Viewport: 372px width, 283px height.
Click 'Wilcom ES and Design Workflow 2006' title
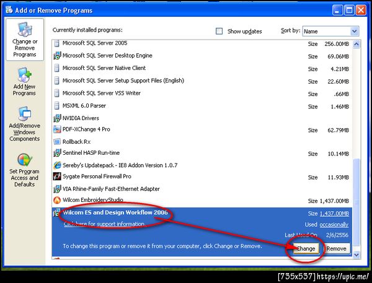[115, 212]
